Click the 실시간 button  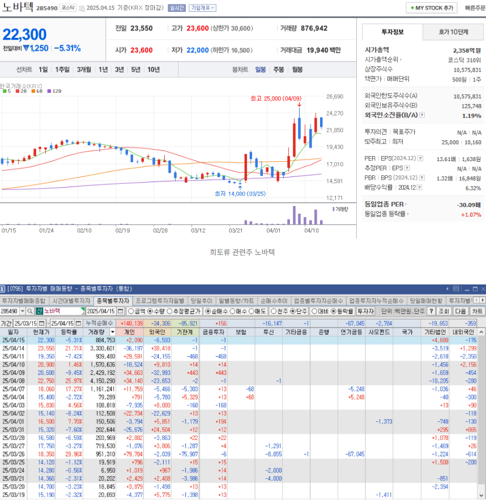click(177, 8)
